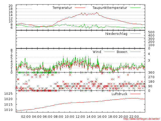Click the Niederschlag legend label
This screenshot has width=161, height=121.
pos(116,34)
